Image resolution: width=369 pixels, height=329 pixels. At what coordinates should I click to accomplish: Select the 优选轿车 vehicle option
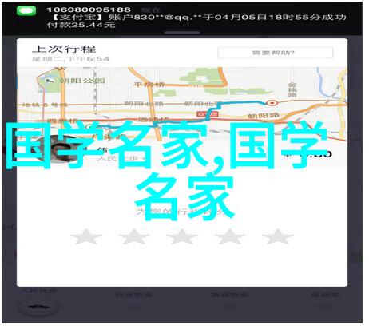134,295
